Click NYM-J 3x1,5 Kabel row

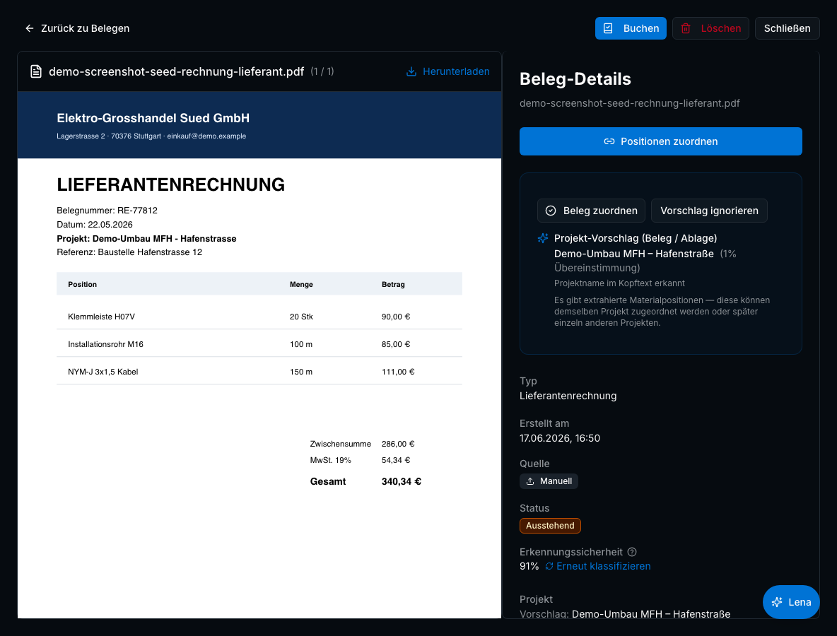[x=259, y=372]
